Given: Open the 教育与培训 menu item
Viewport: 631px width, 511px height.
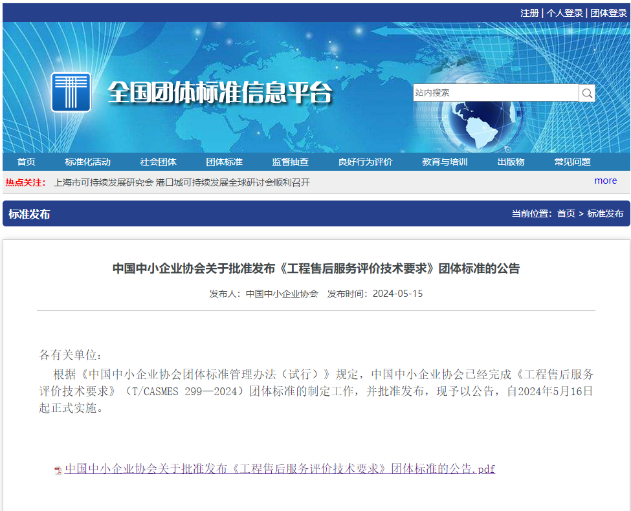Looking at the screenshot, I should coord(445,162).
